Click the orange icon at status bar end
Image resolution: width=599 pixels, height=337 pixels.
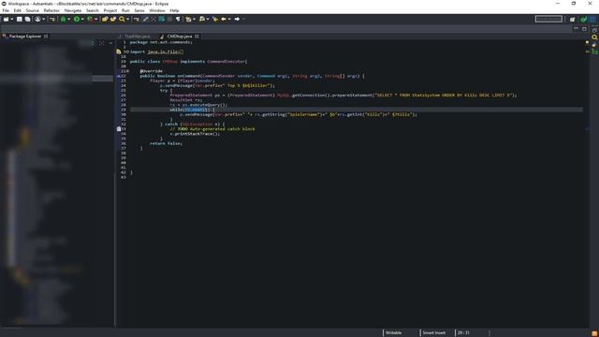(x=594, y=333)
